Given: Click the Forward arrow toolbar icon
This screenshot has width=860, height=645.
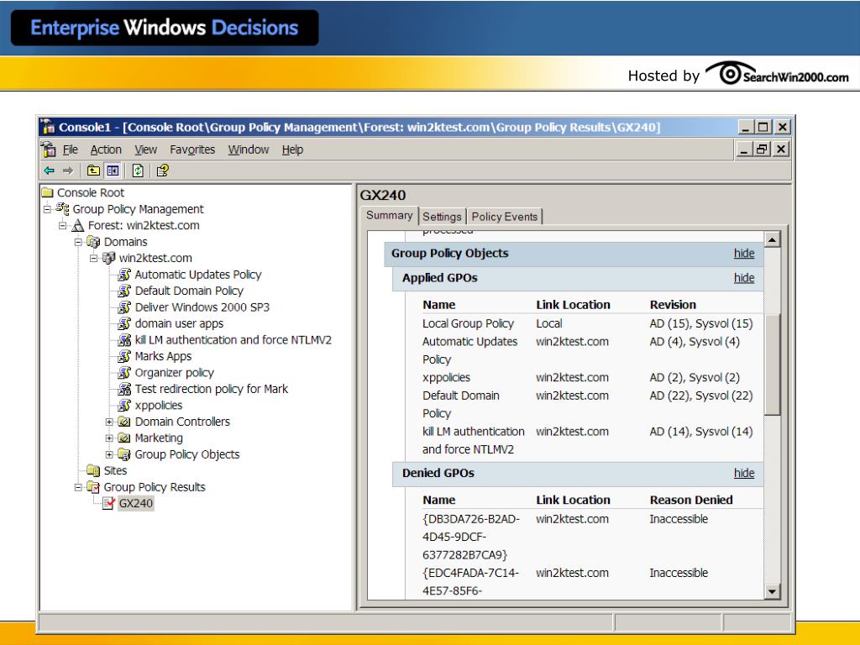Looking at the screenshot, I should click(68, 170).
